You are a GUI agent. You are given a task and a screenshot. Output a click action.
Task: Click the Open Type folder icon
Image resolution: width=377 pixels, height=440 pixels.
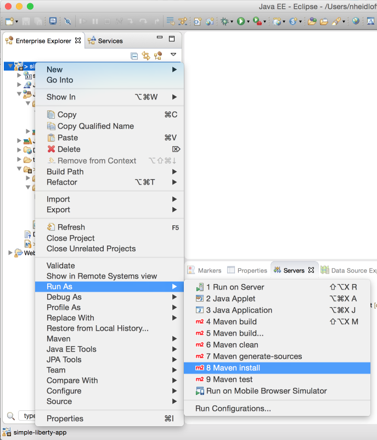(312, 21)
